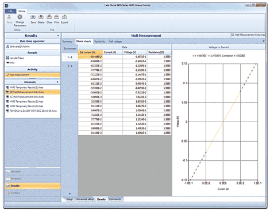This screenshot has width=270, height=211.
Task: Open the Toolbox navigation button
Action: [x=33, y=193]
